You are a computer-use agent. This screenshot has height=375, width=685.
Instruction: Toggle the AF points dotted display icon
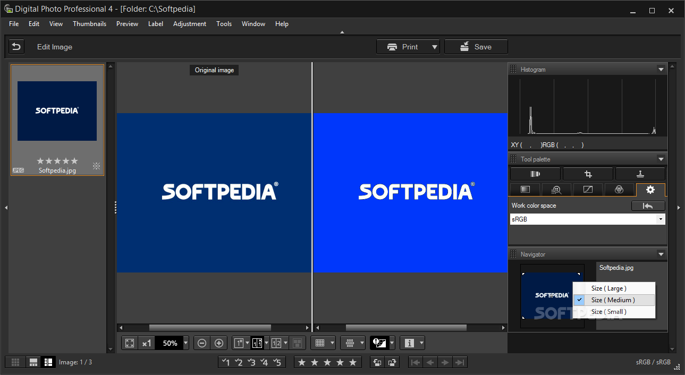coord(350,343)
